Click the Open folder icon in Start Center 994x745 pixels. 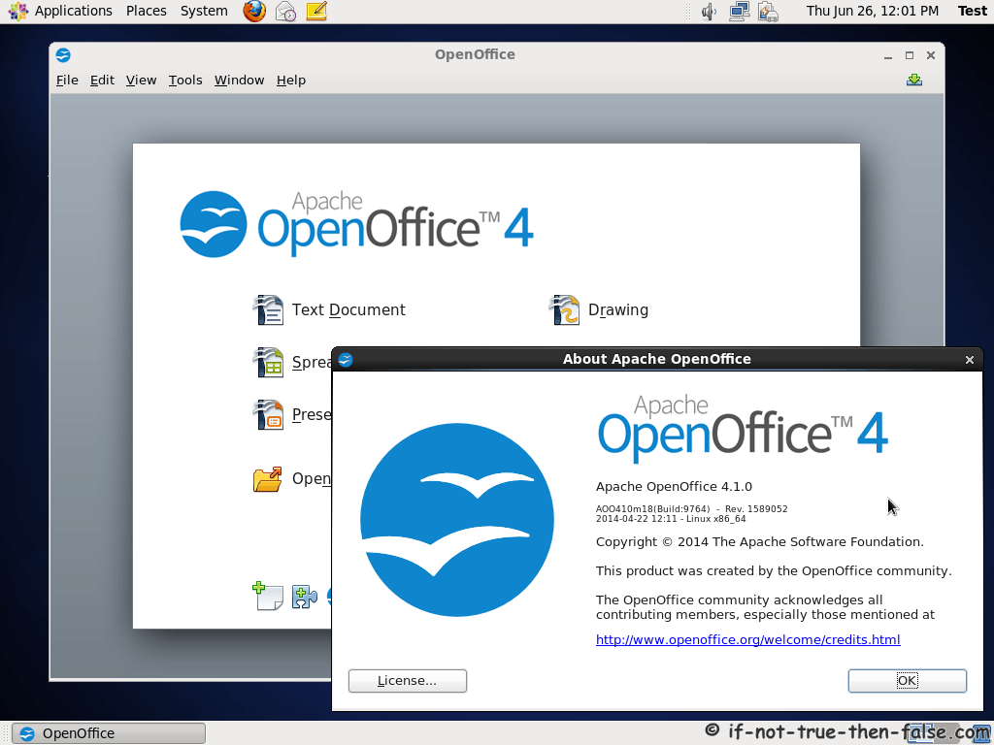(268, 479)
